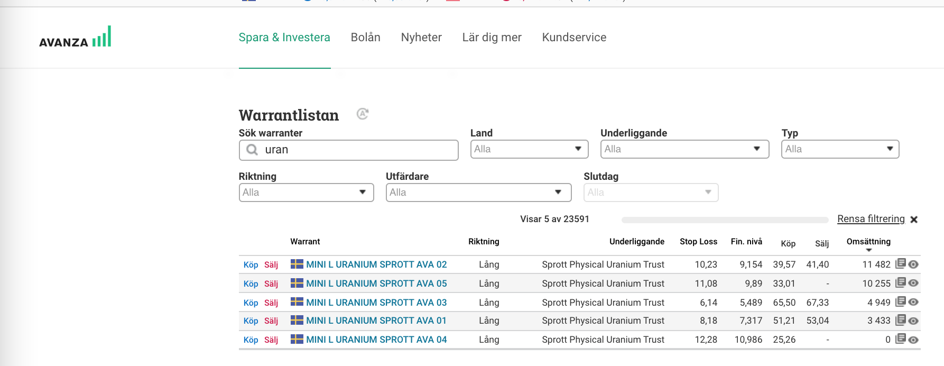Image resolution: width=944 pixels, height=366 pixels.
Task: Expand the Underliggande dropdown
Action: pyautogui.click(x=684, y=149)
